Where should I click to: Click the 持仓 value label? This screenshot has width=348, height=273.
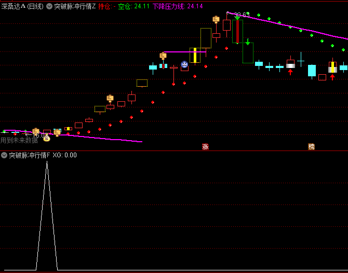[x=107, y=6]
